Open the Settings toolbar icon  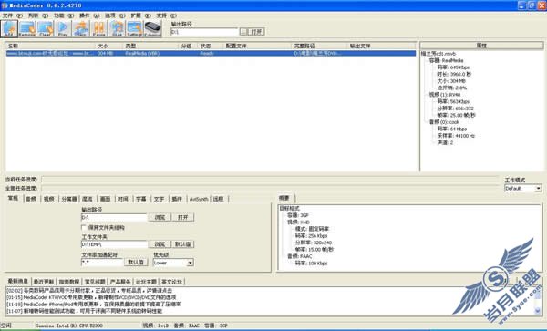click(x=135, y=28)
